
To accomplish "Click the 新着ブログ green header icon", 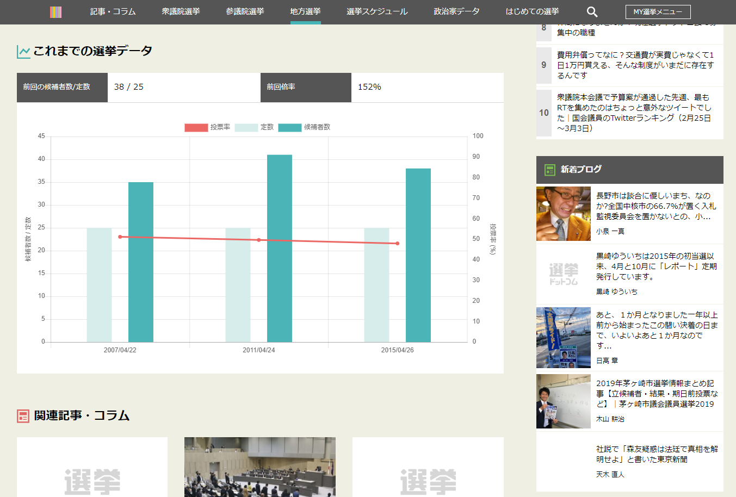I will (x=549, y=170).
